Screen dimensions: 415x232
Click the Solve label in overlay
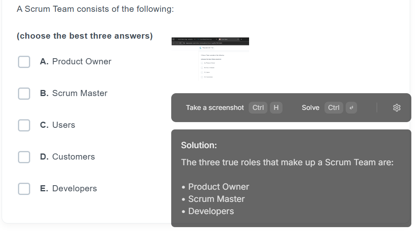click(311, 108)
